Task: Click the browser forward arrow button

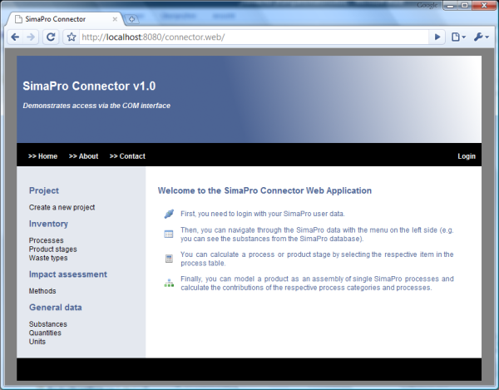Action: [32, 37]
